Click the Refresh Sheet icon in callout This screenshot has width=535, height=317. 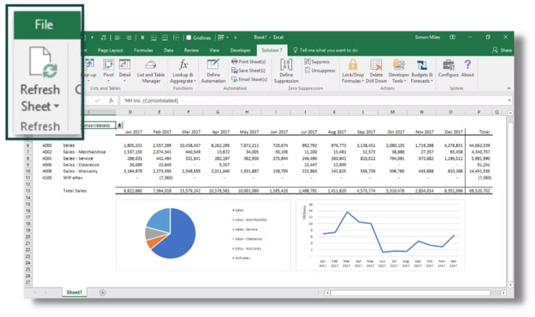tap(42, 62)
